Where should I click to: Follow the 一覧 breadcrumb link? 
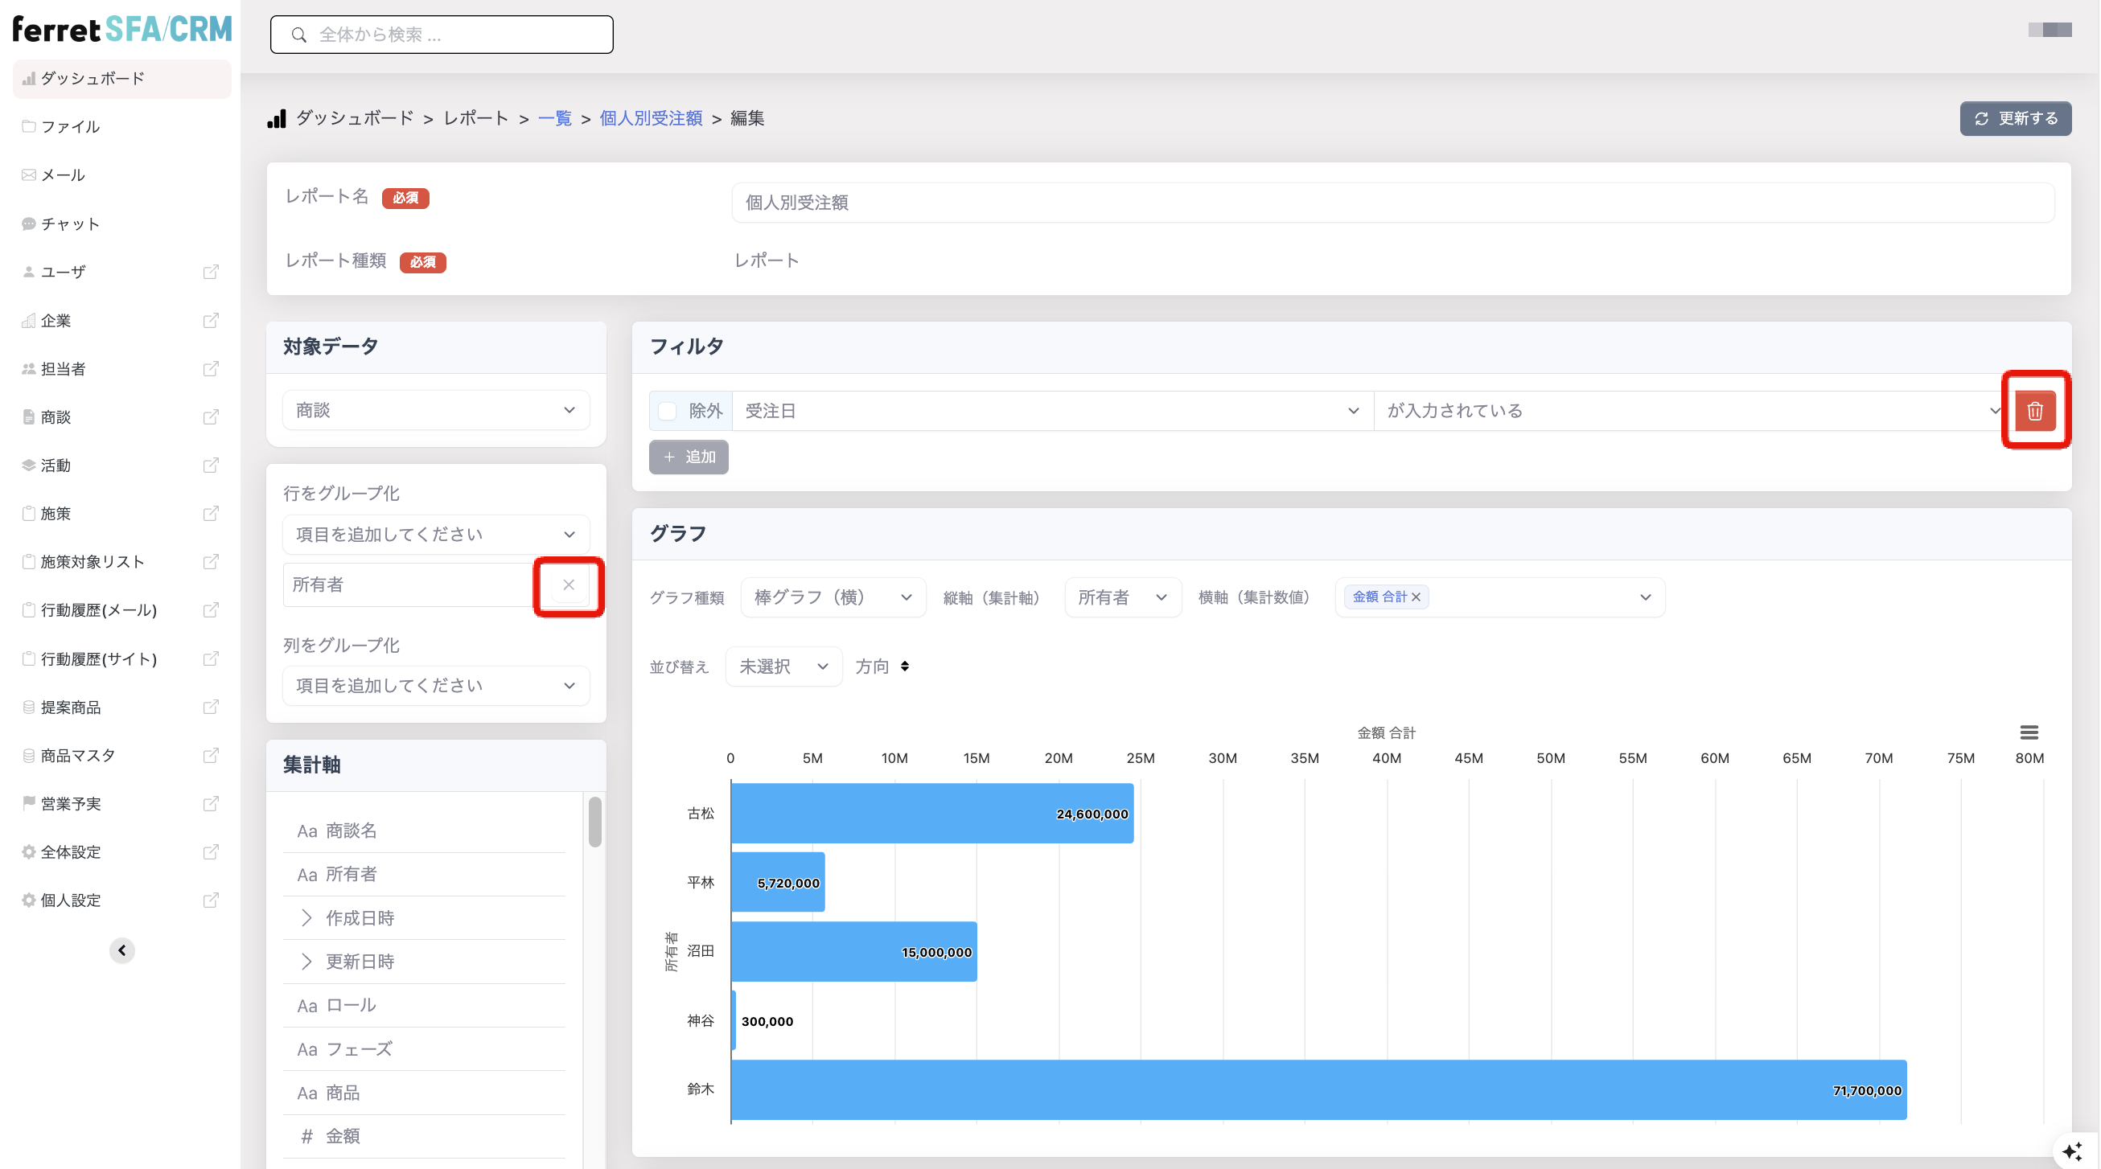[555, 118]
